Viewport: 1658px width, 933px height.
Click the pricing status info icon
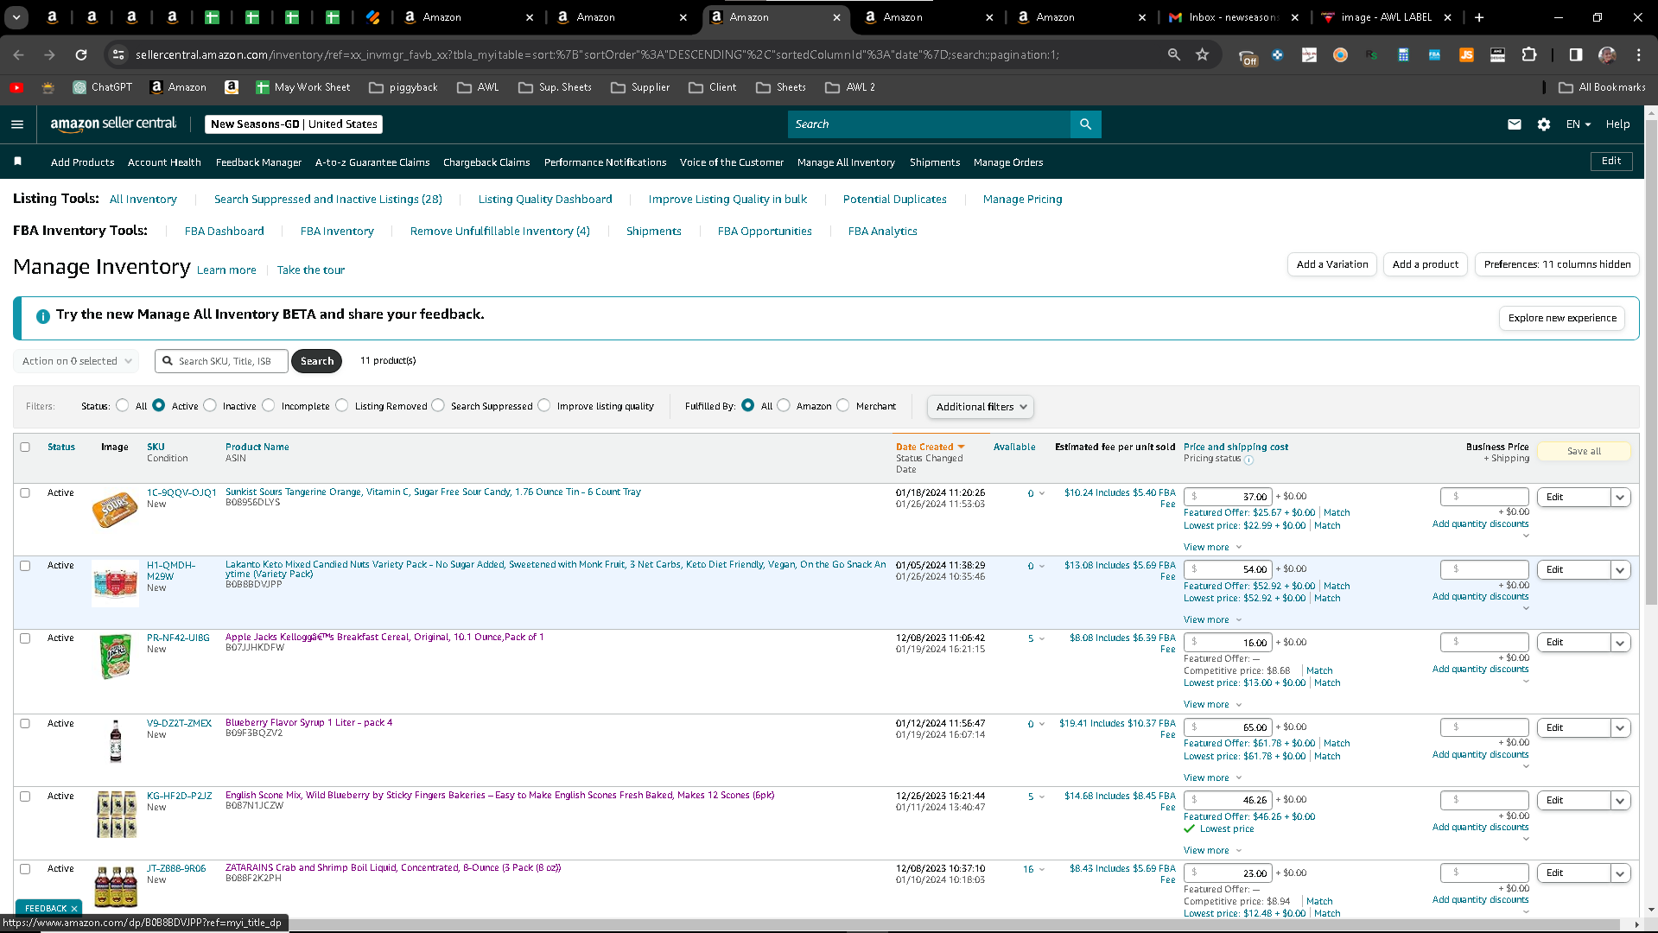click(1248, 460)
